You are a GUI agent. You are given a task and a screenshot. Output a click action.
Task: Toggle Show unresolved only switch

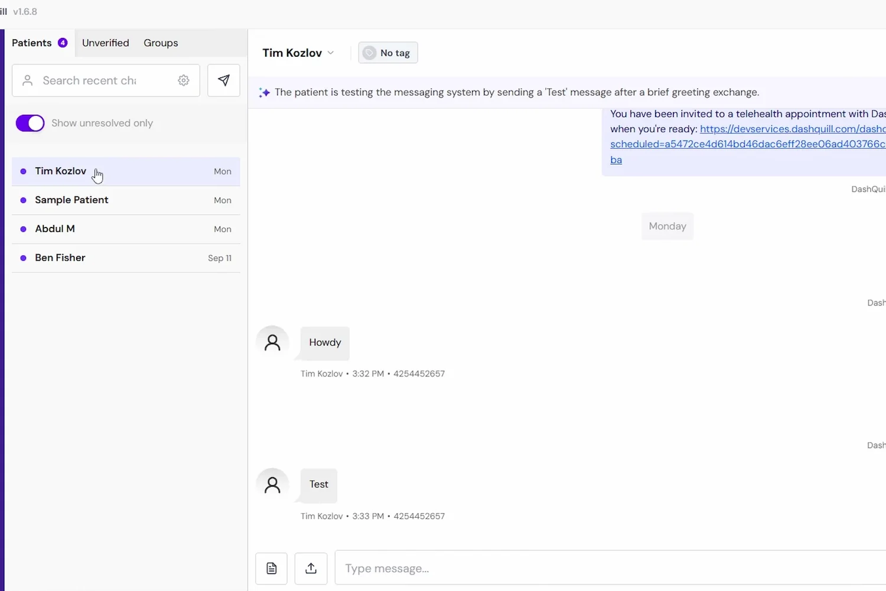coord(30,123)
